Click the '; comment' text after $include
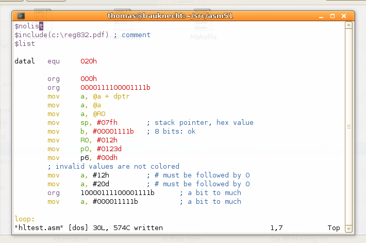 click(132, 35)
